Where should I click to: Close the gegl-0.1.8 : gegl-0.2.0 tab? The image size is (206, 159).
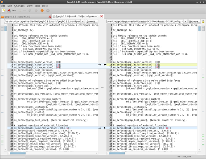click(x=50, y=16)
